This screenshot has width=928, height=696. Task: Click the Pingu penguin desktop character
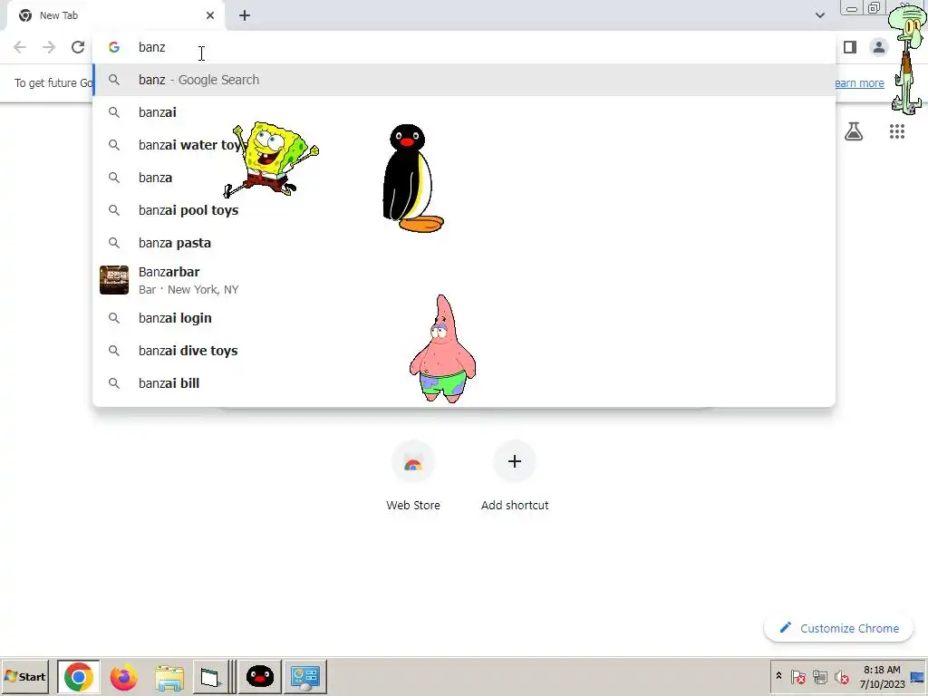coord(412,179)
